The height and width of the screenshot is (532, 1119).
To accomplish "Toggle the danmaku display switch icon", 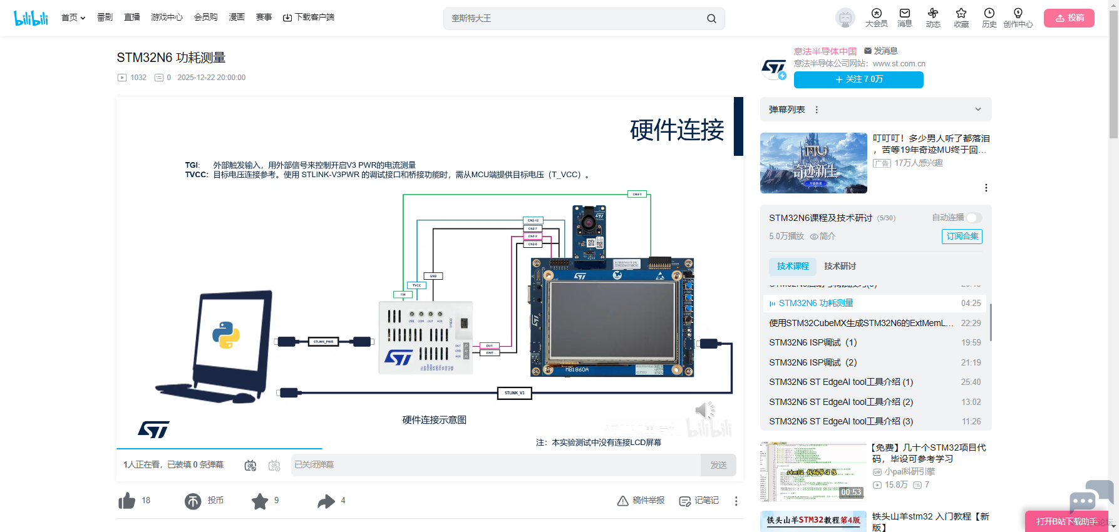I will (250, 465).
